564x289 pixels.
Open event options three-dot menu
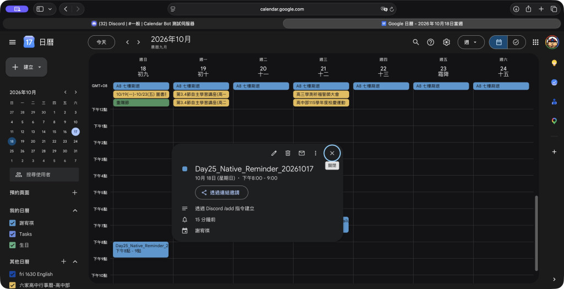[x=316, y=153]
